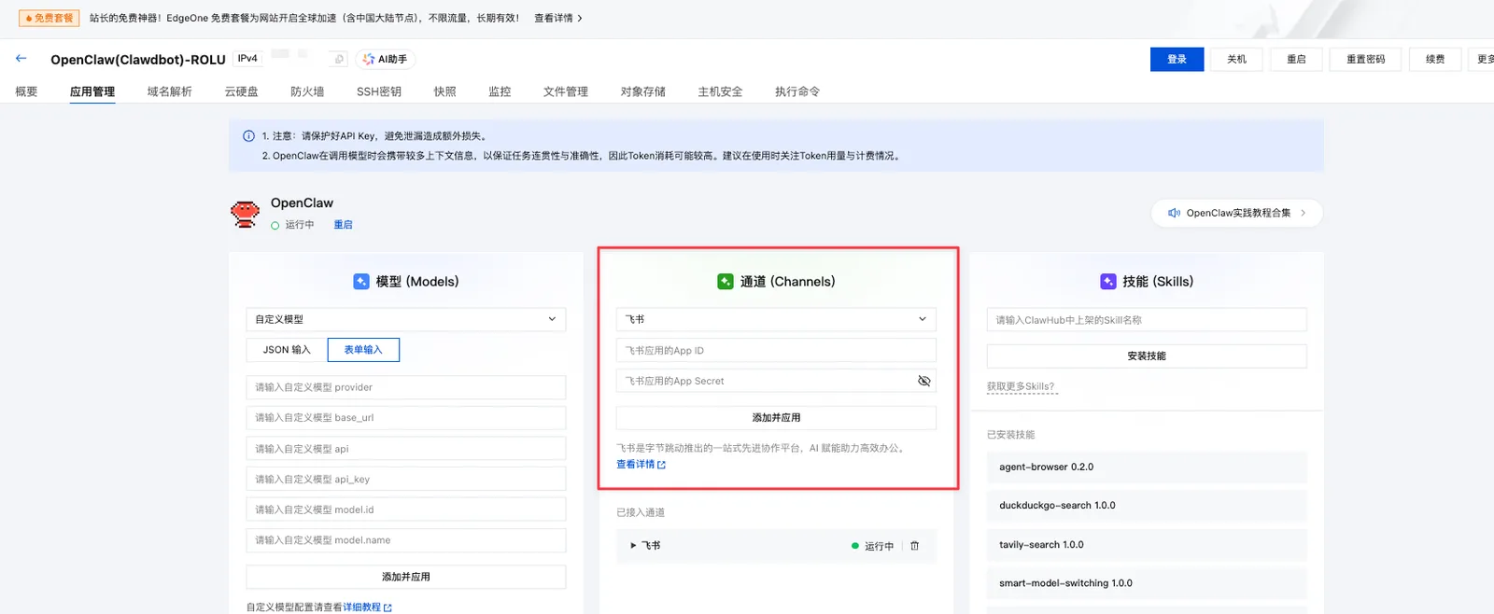Click the 运行中 status under OpenClaw
The width and height of the screenshot is (1494, 614).
click(292, 225)
